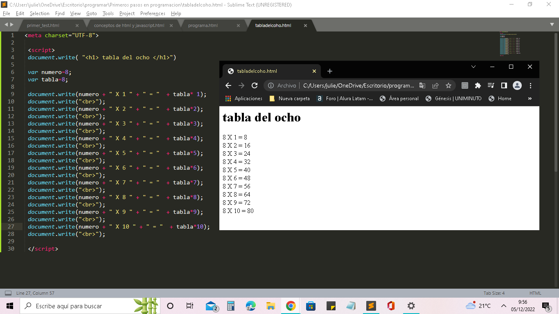Click Sublime next tab arrow
Viewport: 559px width, 314px height.
tap(11, 25)
